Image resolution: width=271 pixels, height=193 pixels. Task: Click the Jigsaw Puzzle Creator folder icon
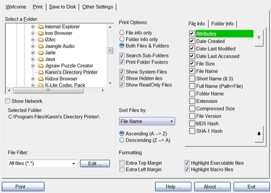[40, 66]
